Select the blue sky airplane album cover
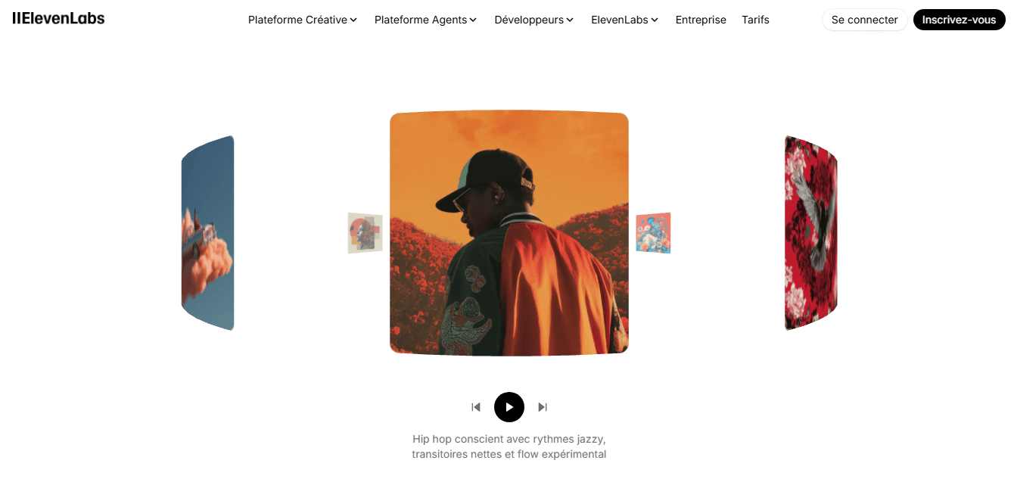This screenshot has width=1011, height=482. (x=208, y=233)
